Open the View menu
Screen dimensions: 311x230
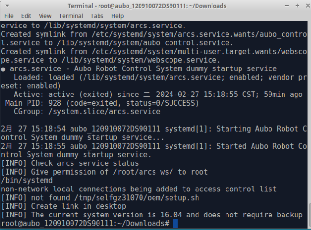click(x=45, y=16)
